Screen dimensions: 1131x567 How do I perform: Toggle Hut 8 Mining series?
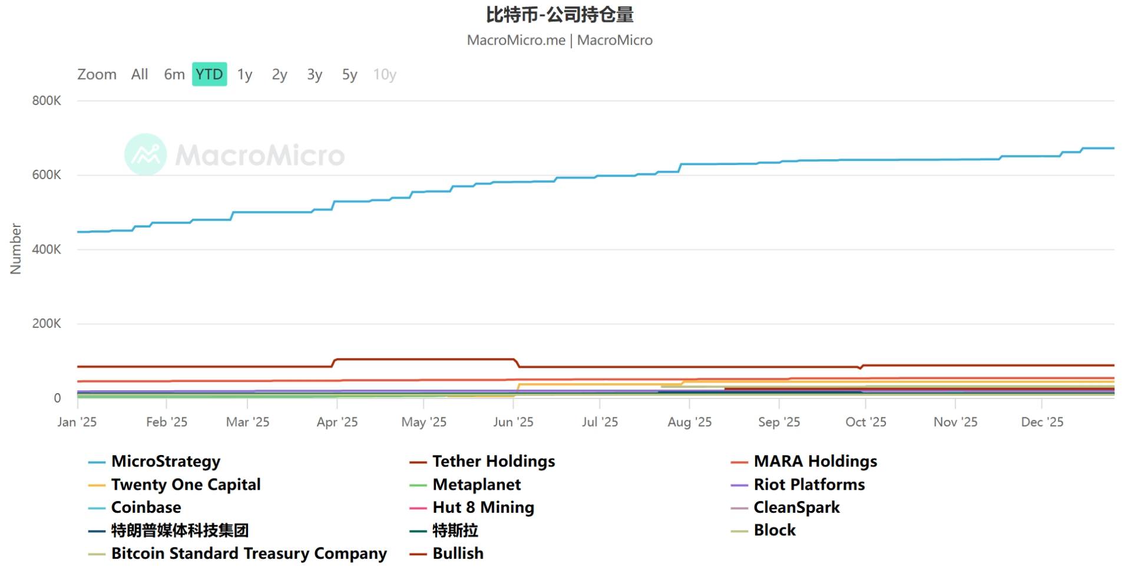point(483,507)
